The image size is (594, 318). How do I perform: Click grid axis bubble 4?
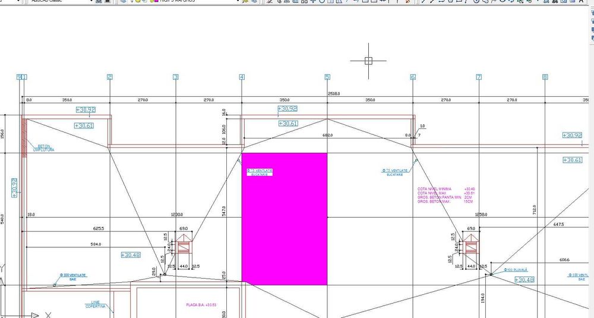point(242,77)
